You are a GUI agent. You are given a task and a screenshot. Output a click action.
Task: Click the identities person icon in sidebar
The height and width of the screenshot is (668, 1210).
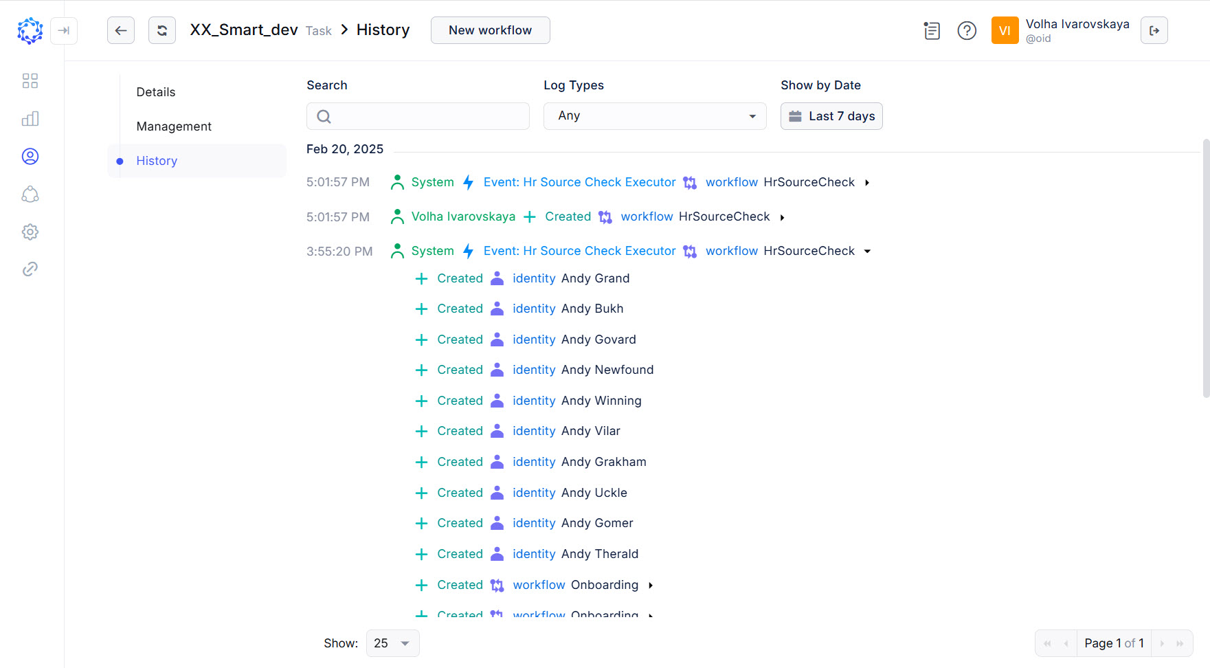[x=30, y=156]
